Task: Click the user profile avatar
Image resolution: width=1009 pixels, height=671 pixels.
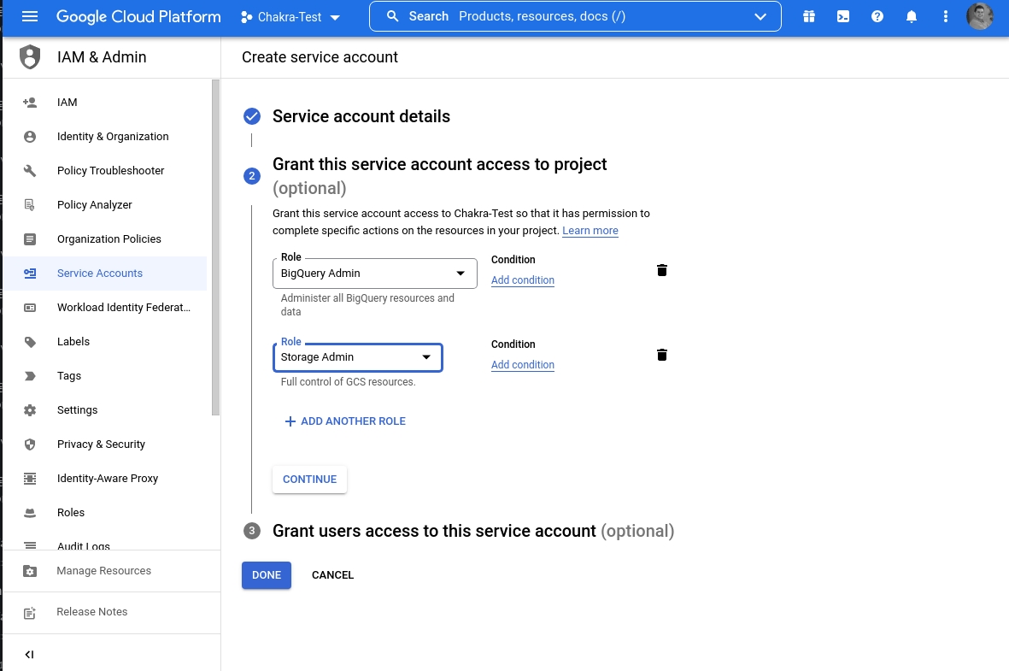Action: click(980, 16)
